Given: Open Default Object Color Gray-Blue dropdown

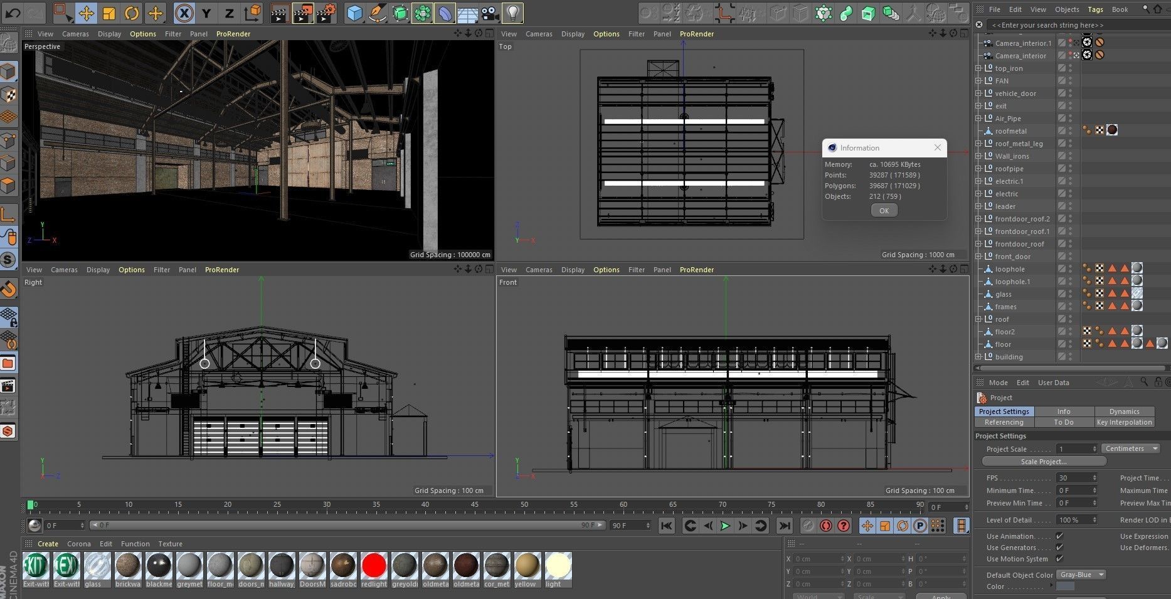Looking at the screenshot, I should [1081, 575].
